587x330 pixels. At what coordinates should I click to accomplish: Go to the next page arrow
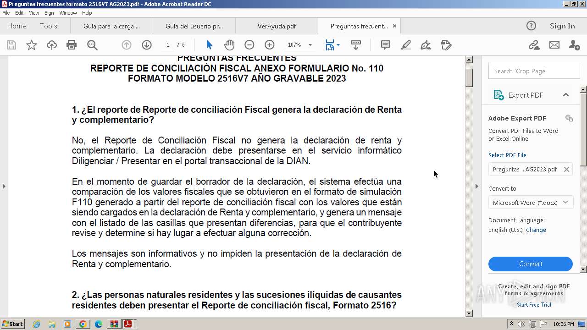coord(147,45)
